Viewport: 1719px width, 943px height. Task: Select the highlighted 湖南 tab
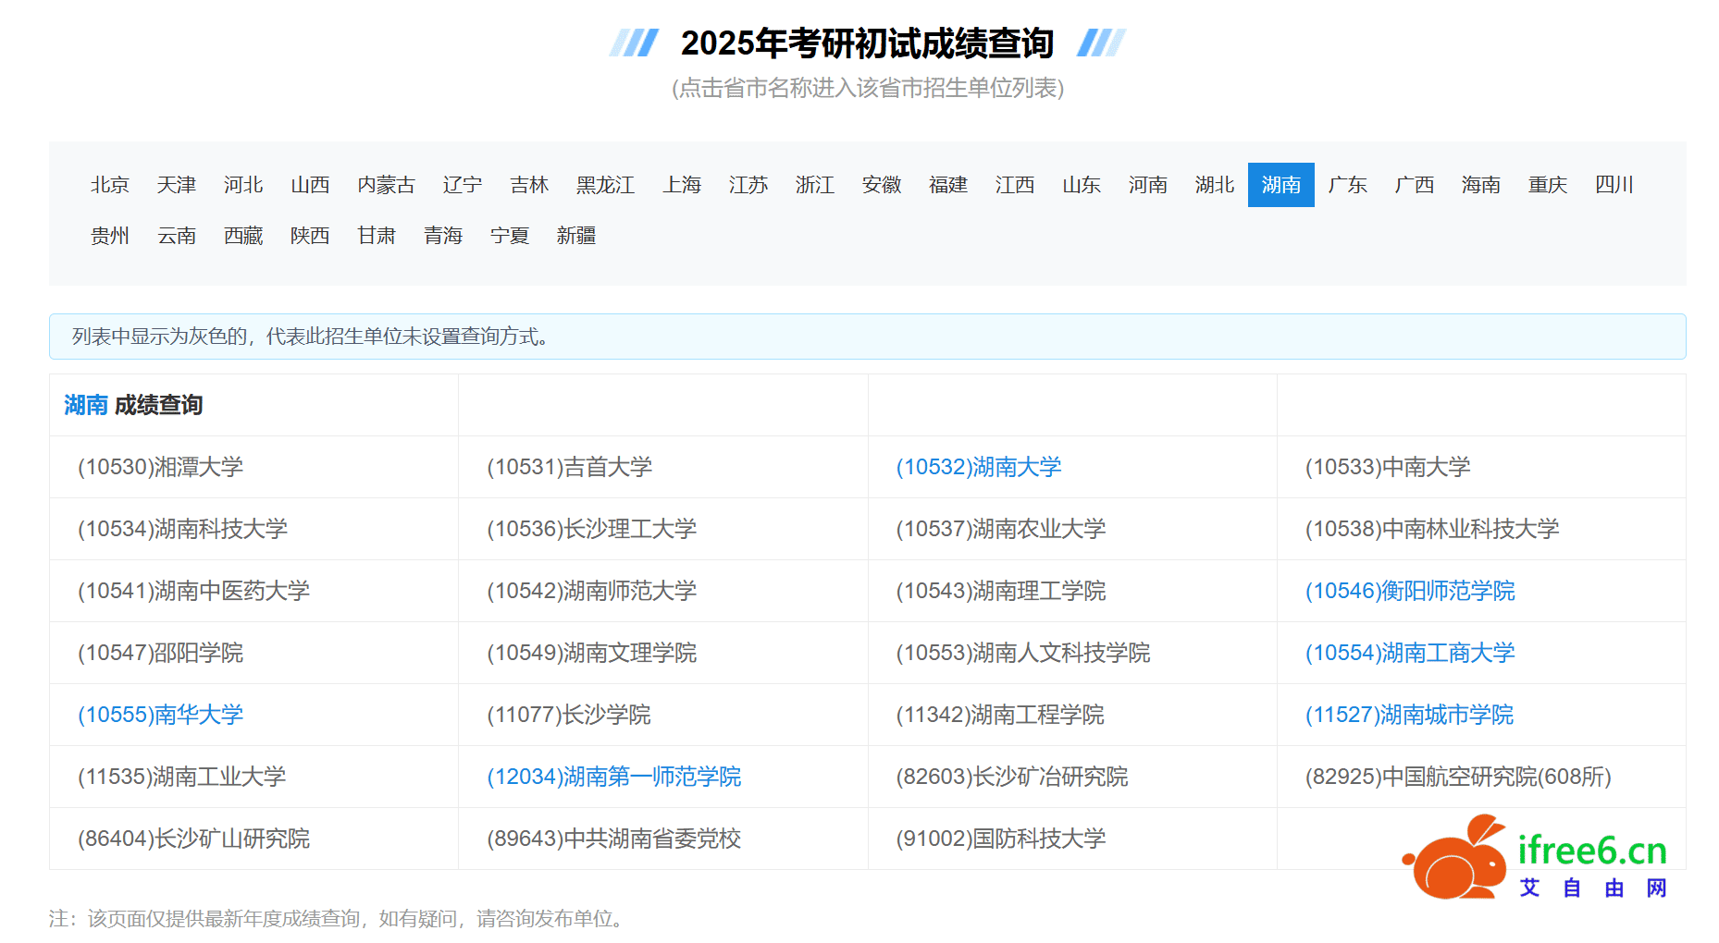pyautogui.click(x=1280, y=185)
